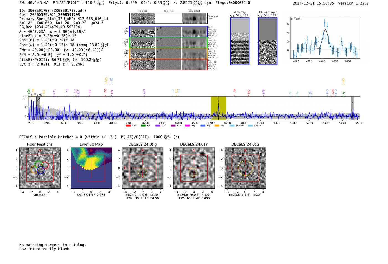Click the Pixel Flat column header
This screenshot has height=264, width=388.
point(169,11)
